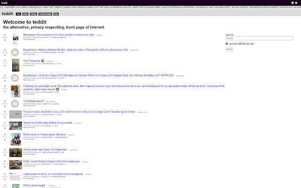Upvote the McRib patty post
Image resolution: width=301 pixels, height=188 pixels.
(x=5, y=123)
